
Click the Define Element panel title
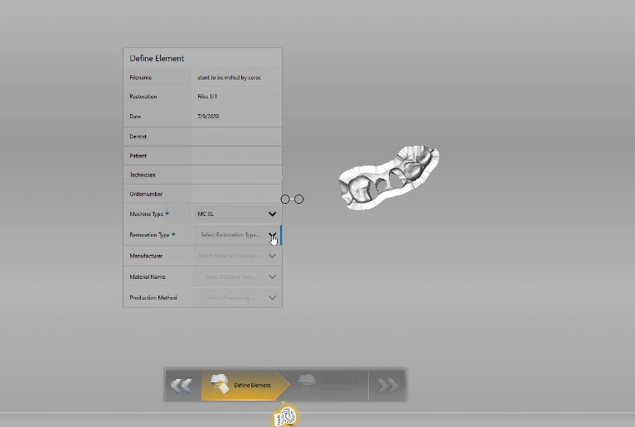pyautogui.click(x=157, y=59)
